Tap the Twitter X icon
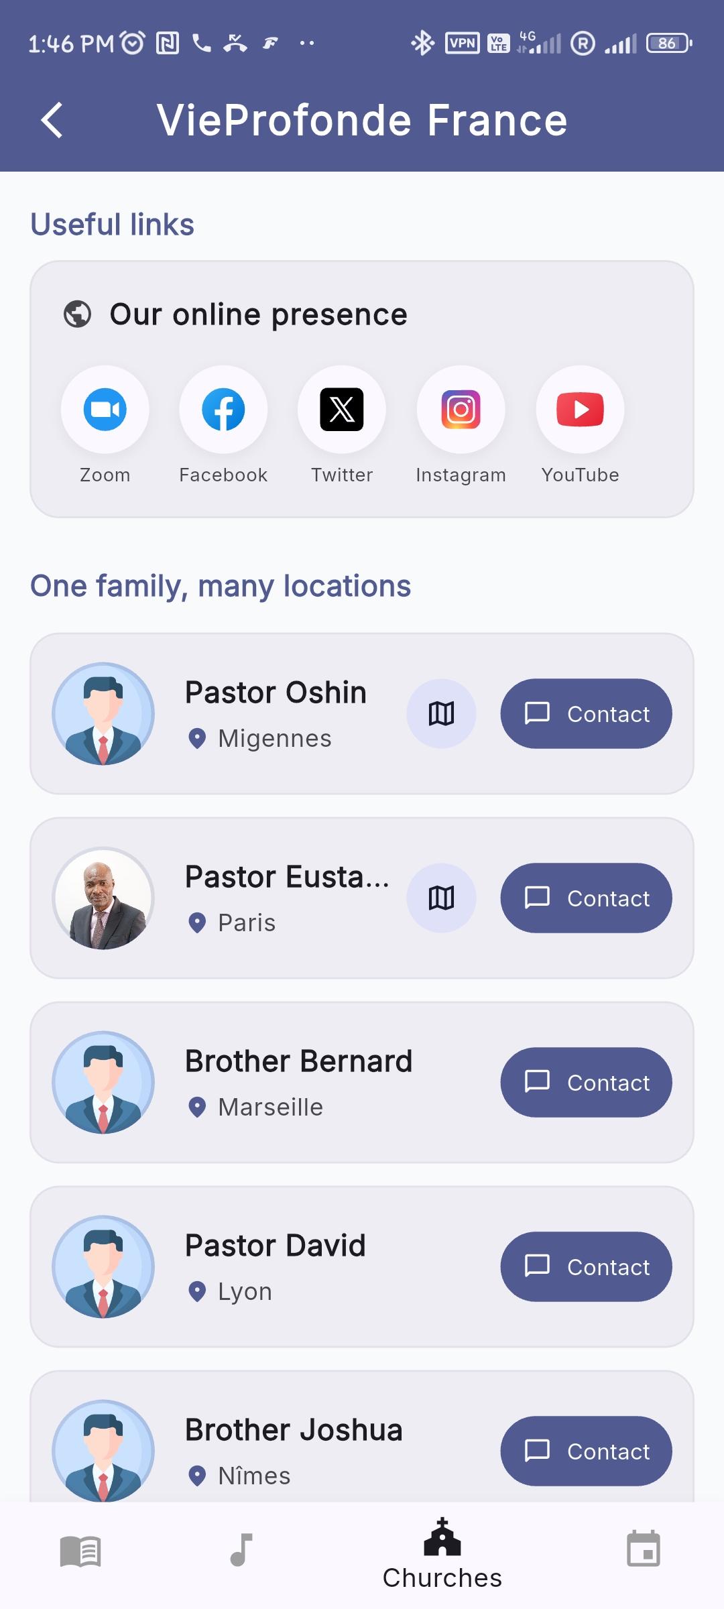Image resolution: width=724 pixels, height=1609 pixels. (342, 410)
